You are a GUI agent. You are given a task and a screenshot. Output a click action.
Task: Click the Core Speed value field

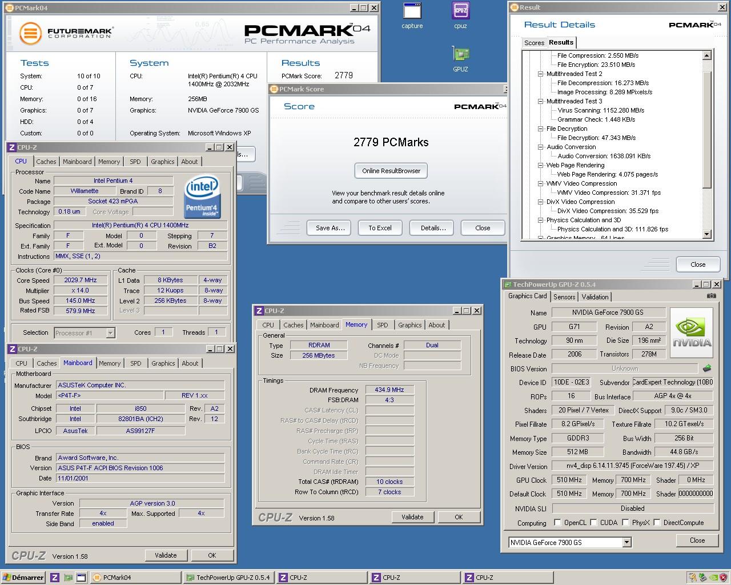pyautogui.click(x=81, y=281)
